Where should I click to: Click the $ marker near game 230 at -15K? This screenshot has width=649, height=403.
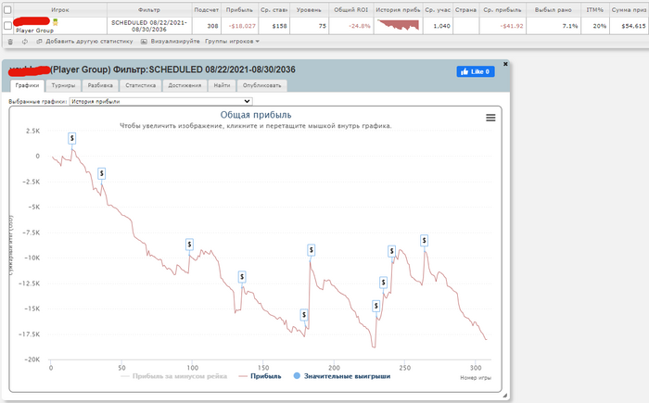(x=375, y=306)
